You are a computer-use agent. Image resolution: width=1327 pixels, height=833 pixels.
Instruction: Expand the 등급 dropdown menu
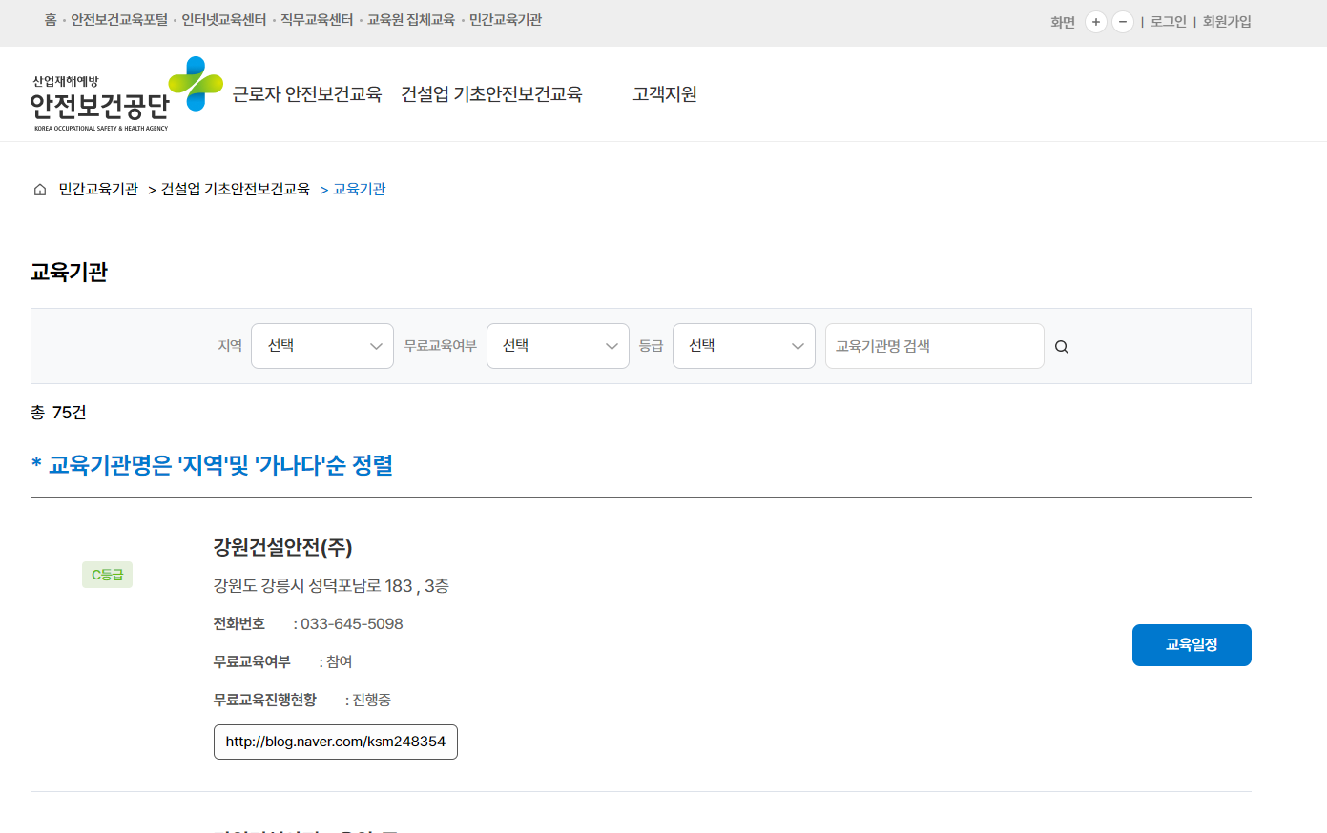pos(743,346)
